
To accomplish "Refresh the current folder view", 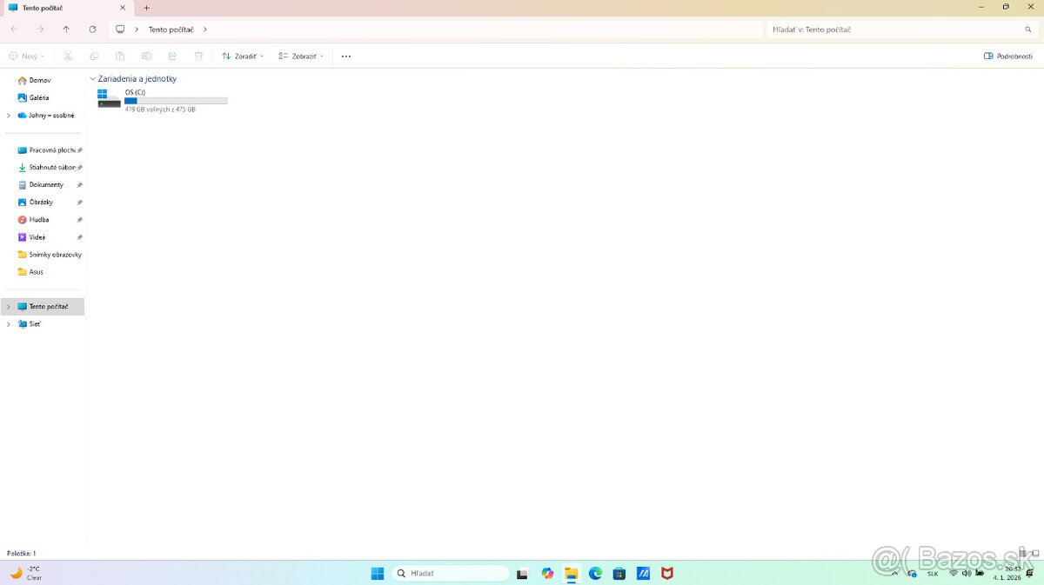I will [92, 30].
